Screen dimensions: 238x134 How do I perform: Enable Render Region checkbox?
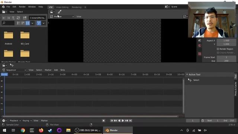pos(218,49)
